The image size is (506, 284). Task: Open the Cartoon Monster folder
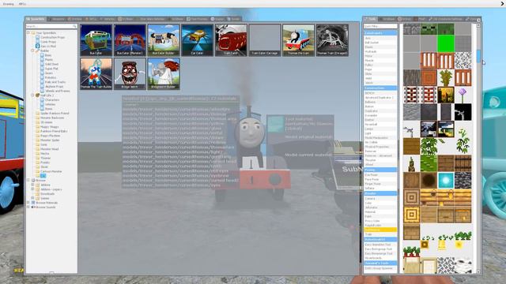[x=51, y=172]
